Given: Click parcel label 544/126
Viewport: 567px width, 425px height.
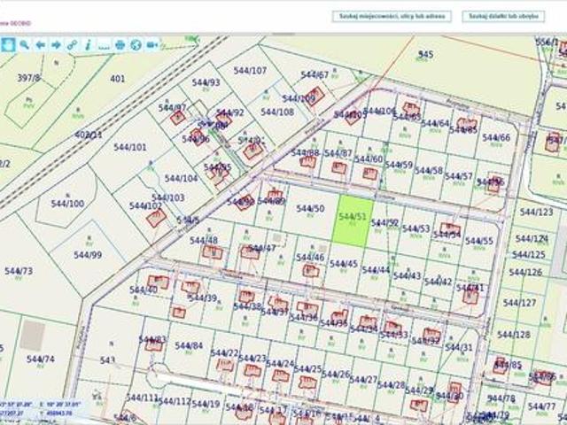Looking at the screenshot, I should point(525,272).
